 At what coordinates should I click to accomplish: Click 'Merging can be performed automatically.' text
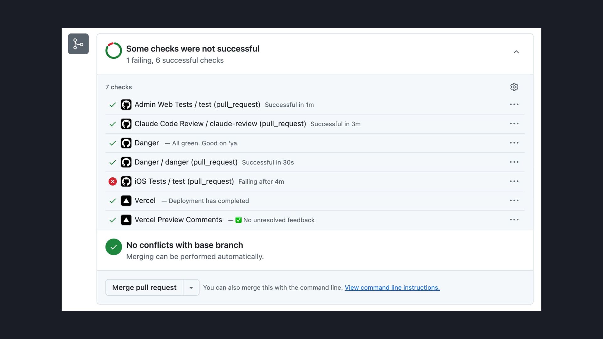[x=195, y=256]
